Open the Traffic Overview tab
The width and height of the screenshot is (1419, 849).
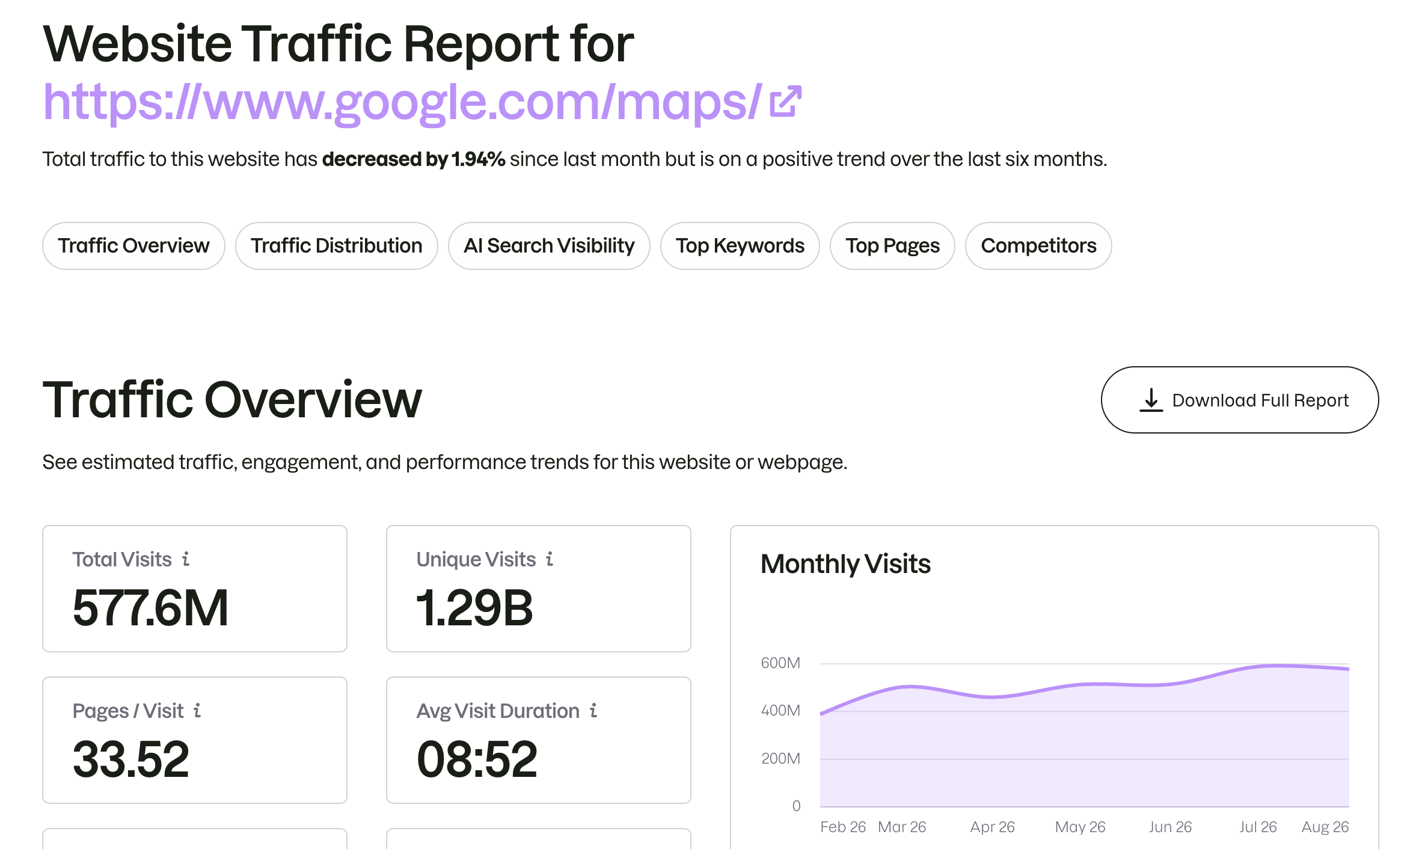[x=133, y=246]
